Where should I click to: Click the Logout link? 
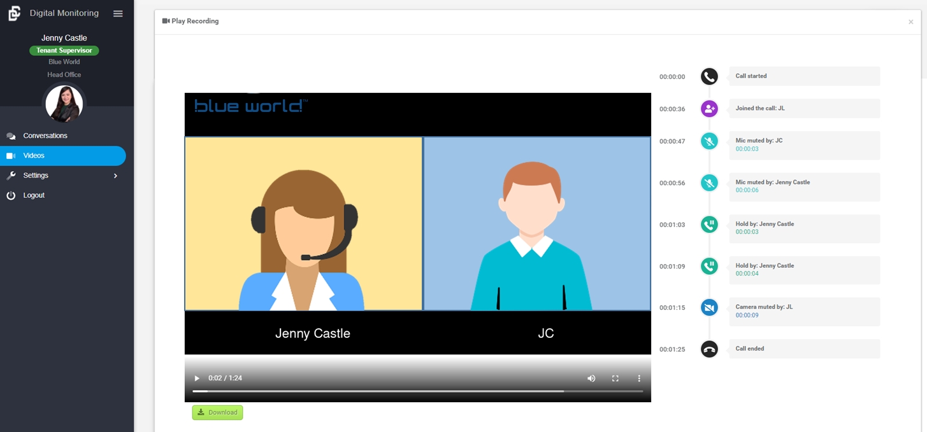(34, 195)
